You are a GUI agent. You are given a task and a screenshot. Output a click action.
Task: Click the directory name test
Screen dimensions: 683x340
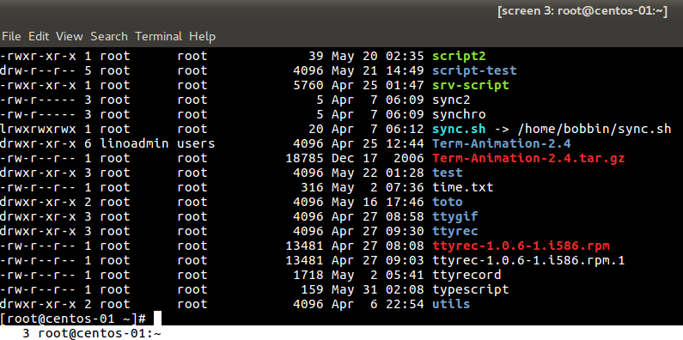(447, 173)
